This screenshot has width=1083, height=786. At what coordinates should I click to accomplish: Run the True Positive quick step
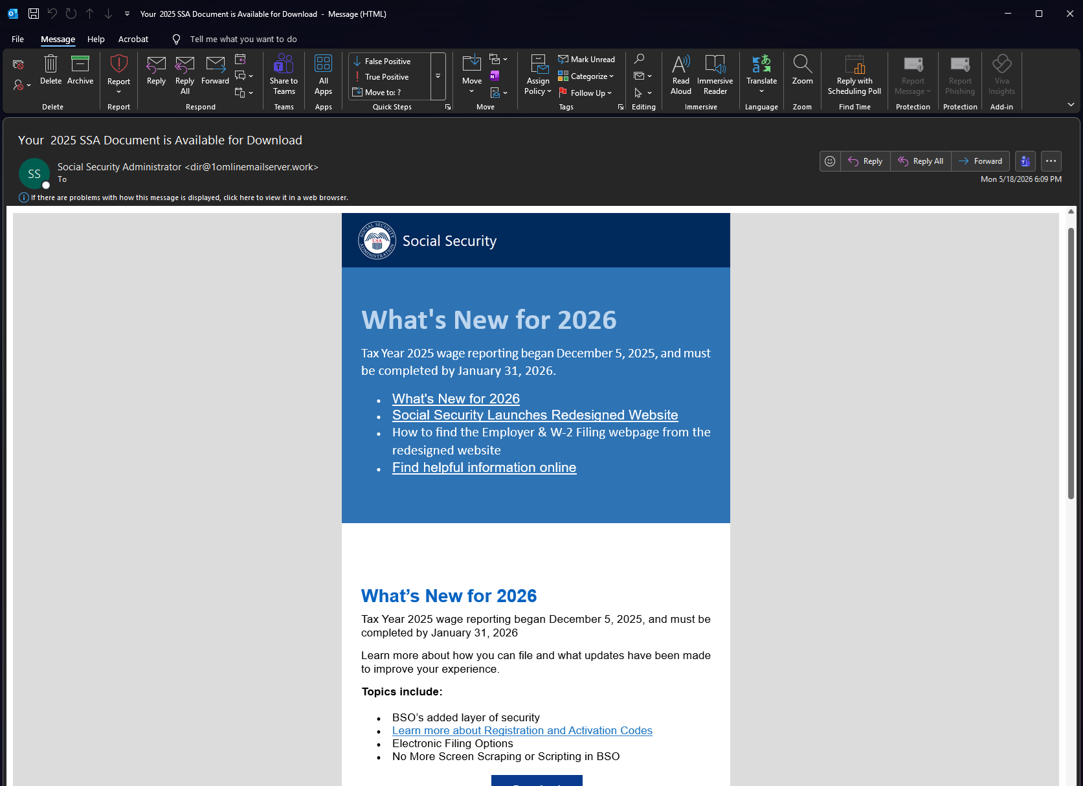(x=388, y=76)
